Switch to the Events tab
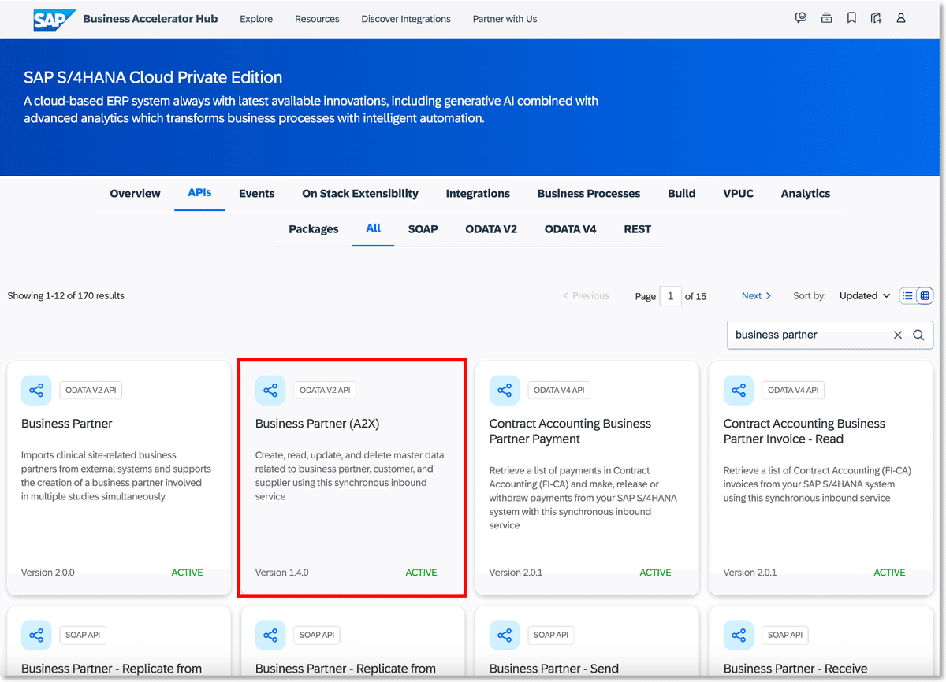This screenshot has height=682, width=946. [x=257, y=194]
